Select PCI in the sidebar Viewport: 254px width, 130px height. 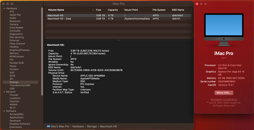(11, 60)
